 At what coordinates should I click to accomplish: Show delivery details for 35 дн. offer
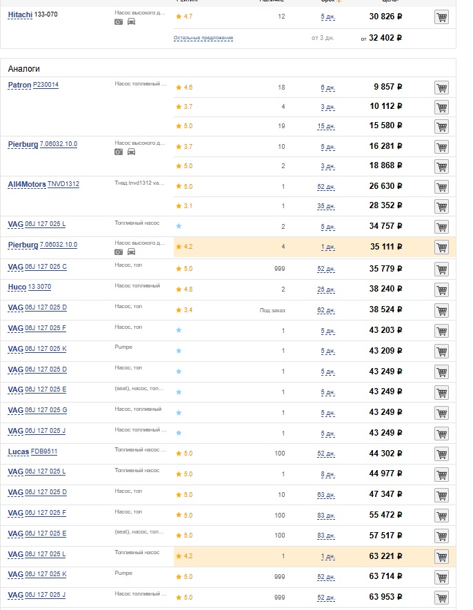coord(326,206)
